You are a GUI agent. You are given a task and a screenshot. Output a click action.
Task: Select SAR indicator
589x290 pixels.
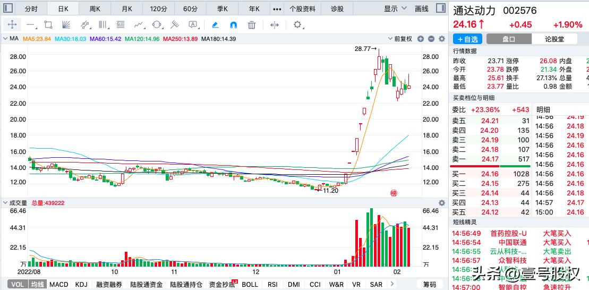click(376, 284)
